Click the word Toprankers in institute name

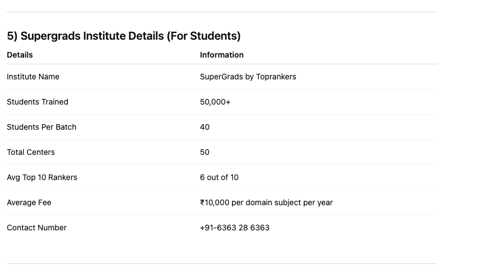[x=276, y=77]
